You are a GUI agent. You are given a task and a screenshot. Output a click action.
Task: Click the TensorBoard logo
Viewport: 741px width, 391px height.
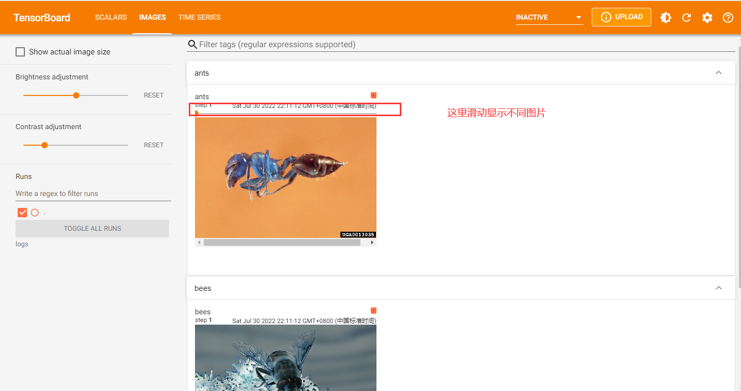(x=42, y=17)
